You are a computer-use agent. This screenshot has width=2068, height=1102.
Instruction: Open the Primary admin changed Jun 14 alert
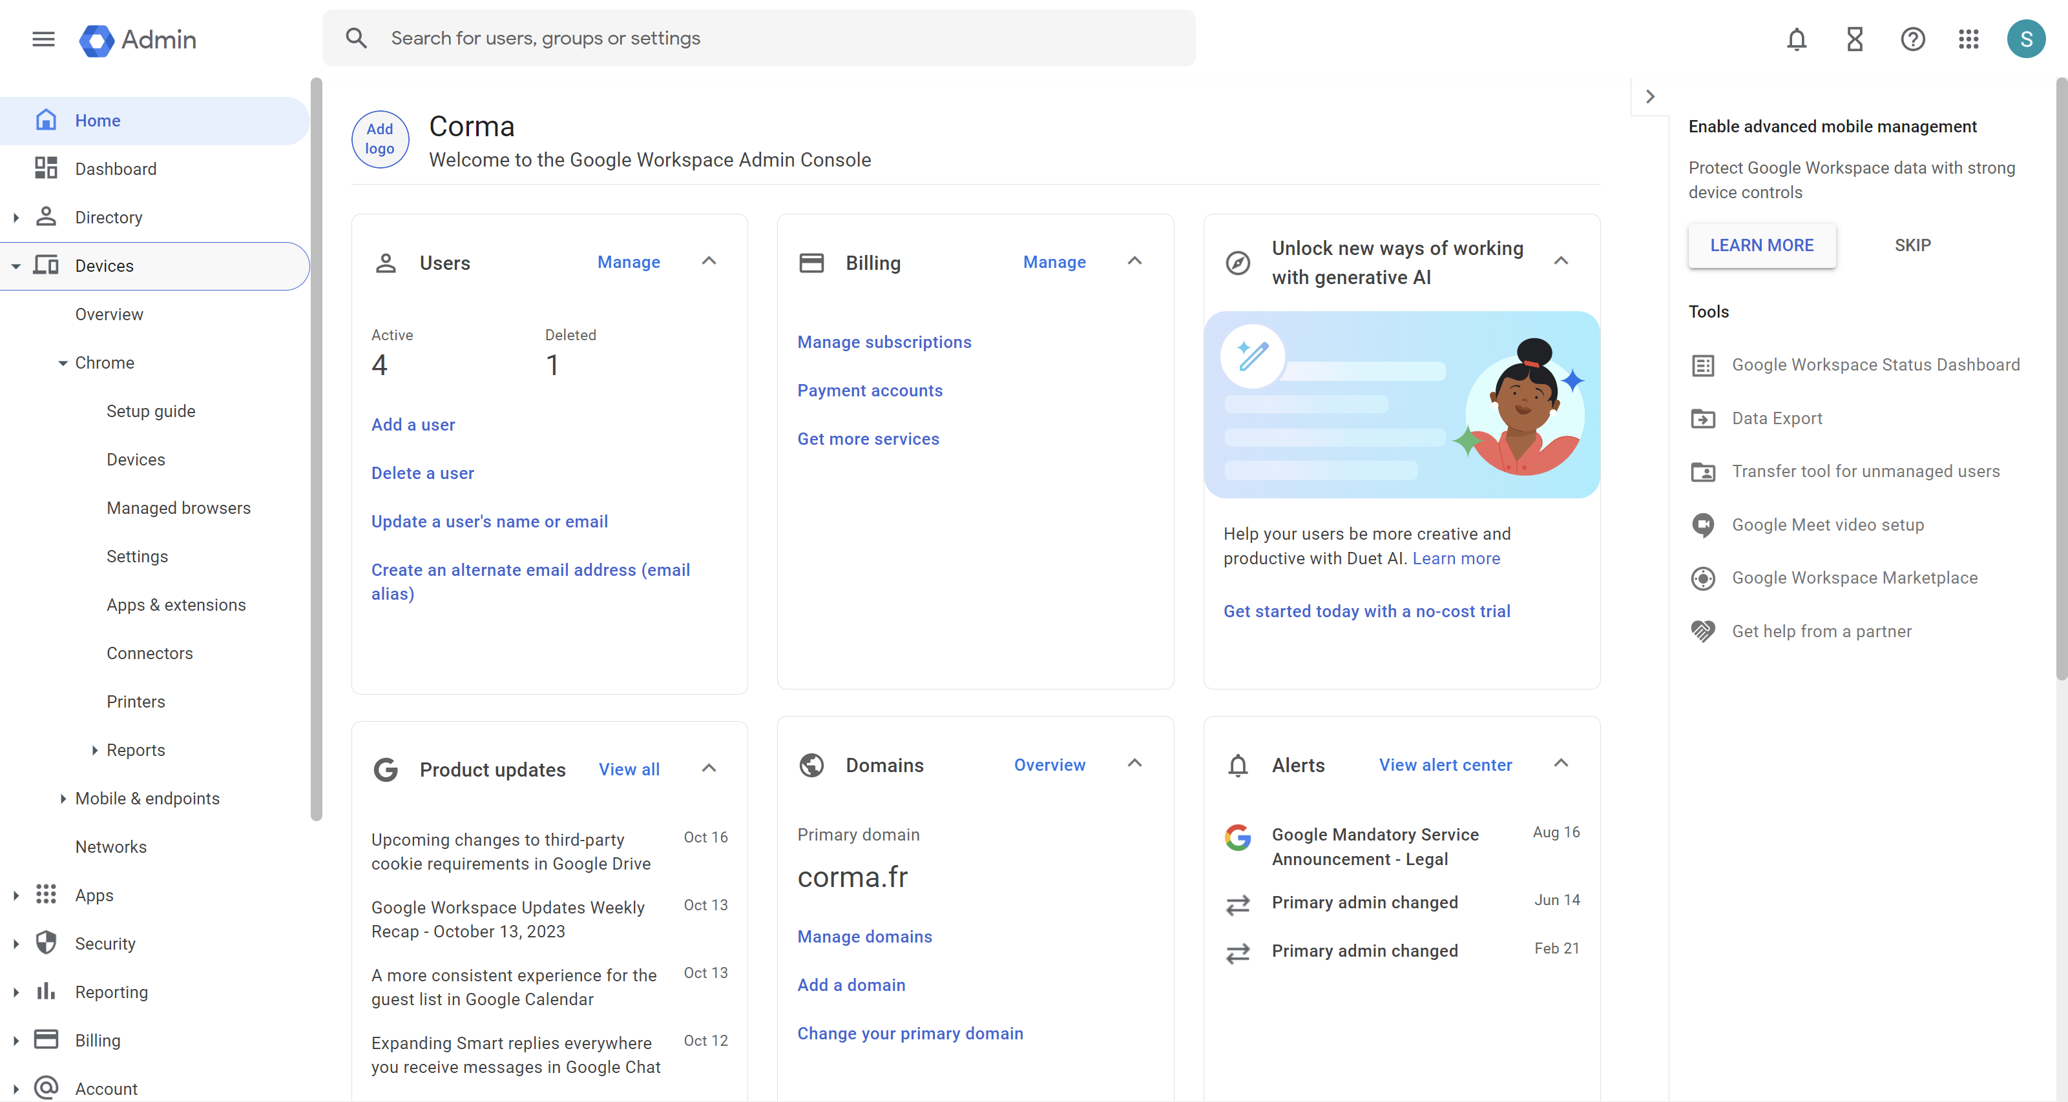point(1401,903)
